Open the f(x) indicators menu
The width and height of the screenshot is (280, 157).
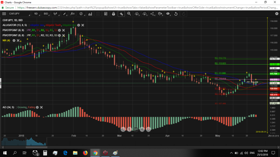pyautogui.click(x=72, y=14)
